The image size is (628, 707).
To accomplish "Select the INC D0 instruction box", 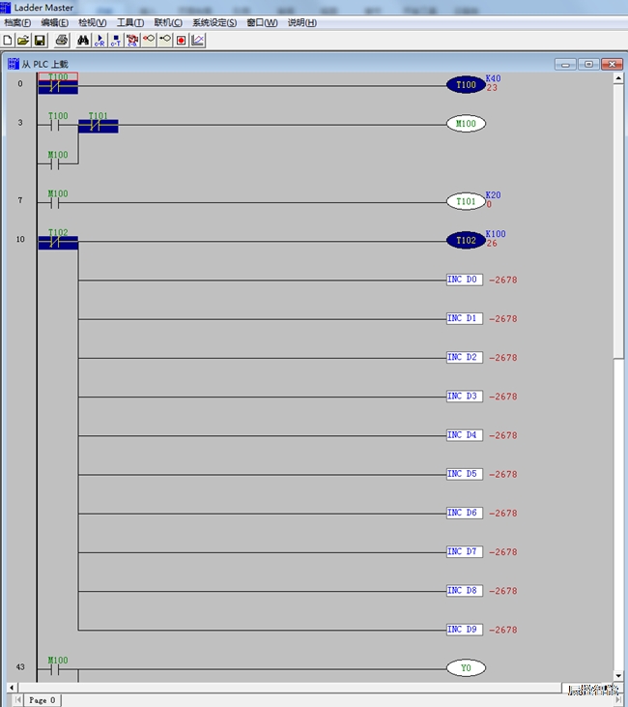I will 464,280.
